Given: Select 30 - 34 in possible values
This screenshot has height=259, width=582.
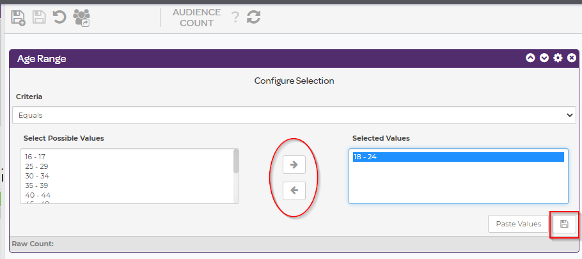Looking at the screenshot, I should [x=37, y=176].
